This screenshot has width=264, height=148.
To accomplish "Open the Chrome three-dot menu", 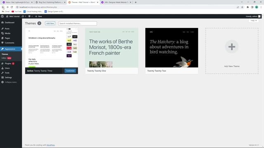I will (261, 7).
